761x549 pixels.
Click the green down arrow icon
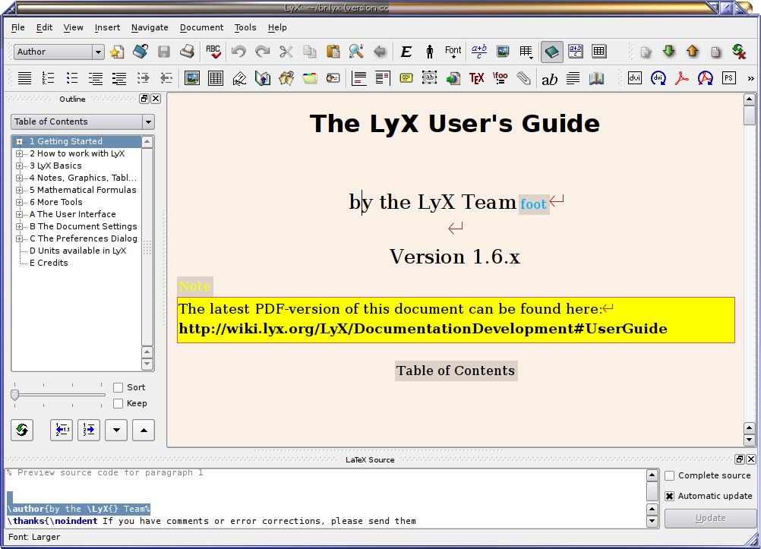[669, 52]
